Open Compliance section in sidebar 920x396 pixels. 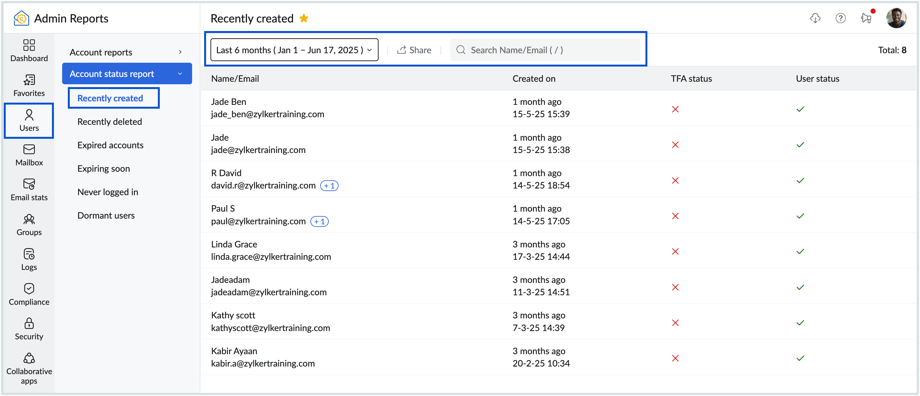[x=29, y=294]
